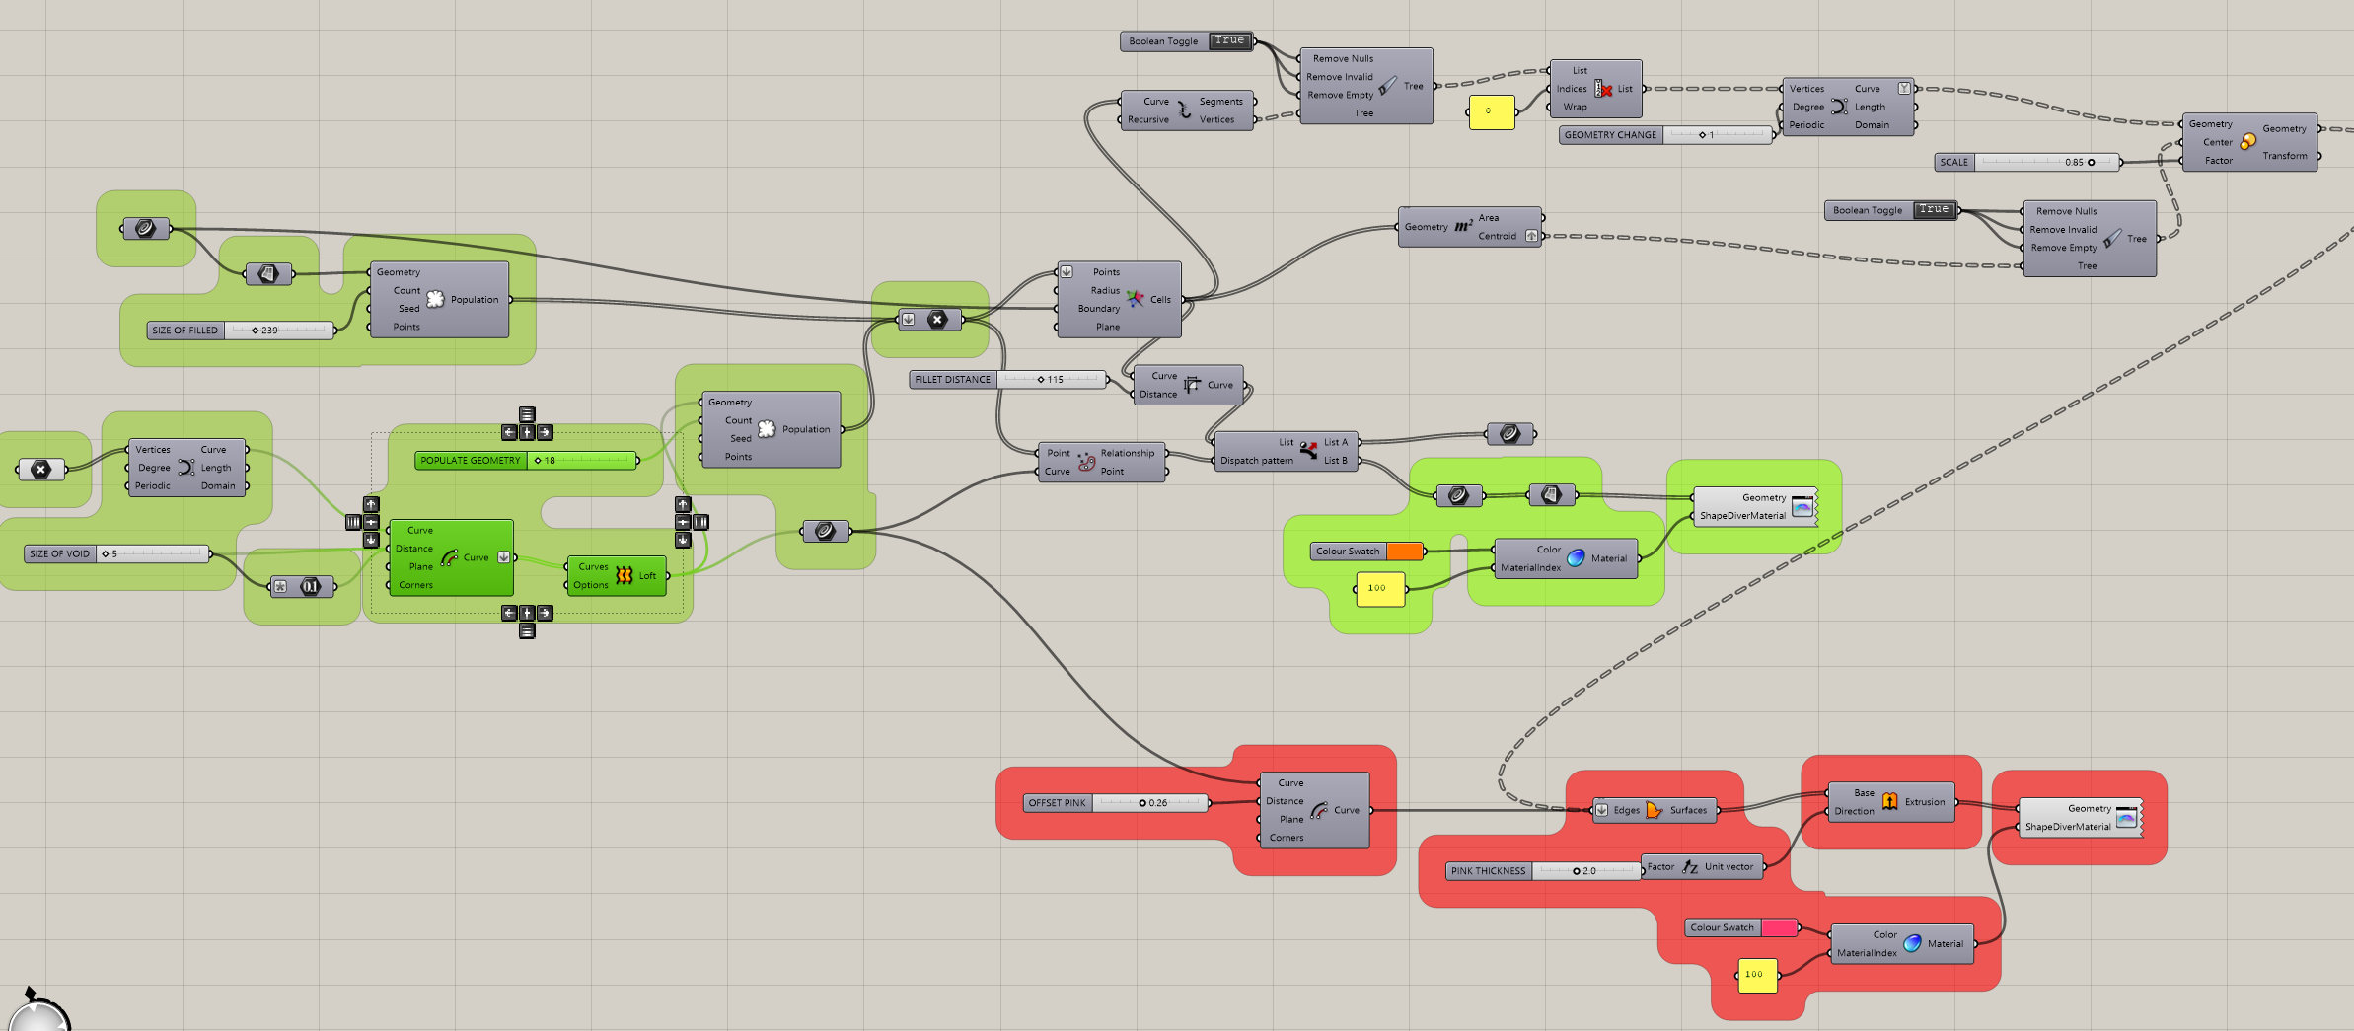
Task: Click the Loft component icon
Action: tap(625, 575)
